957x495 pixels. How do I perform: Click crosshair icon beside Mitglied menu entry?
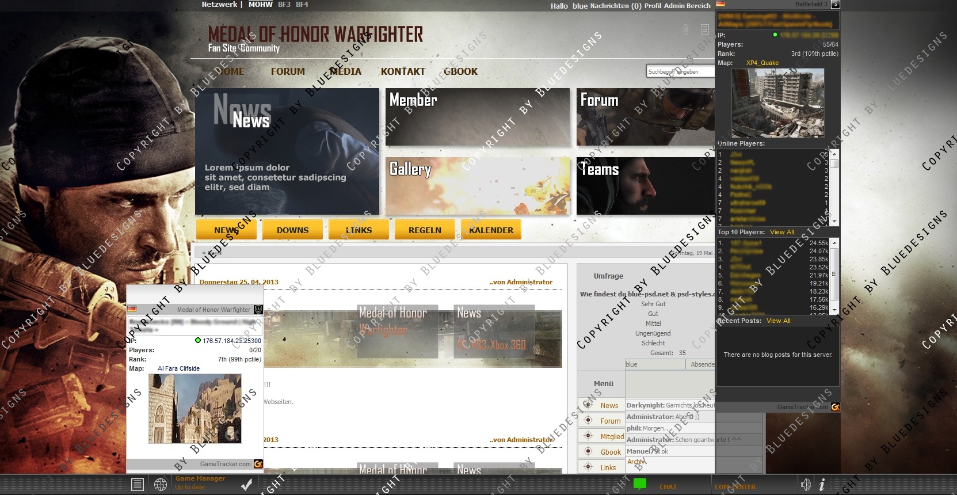[x=588, y=436]
